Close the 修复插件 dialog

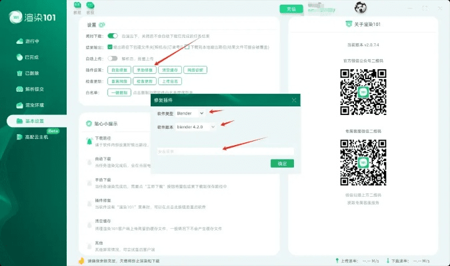(294, 100)
